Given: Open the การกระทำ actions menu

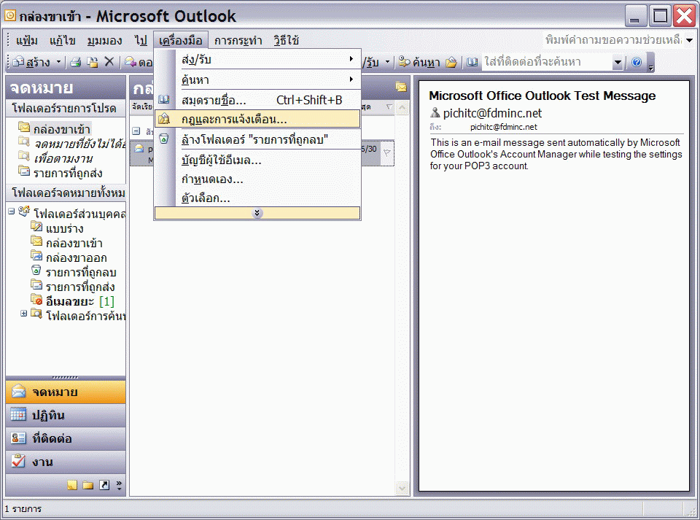Looking at the screenshot, I should (x=238, y=41).
